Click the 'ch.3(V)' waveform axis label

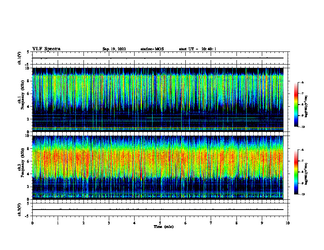tap(19, 210)
